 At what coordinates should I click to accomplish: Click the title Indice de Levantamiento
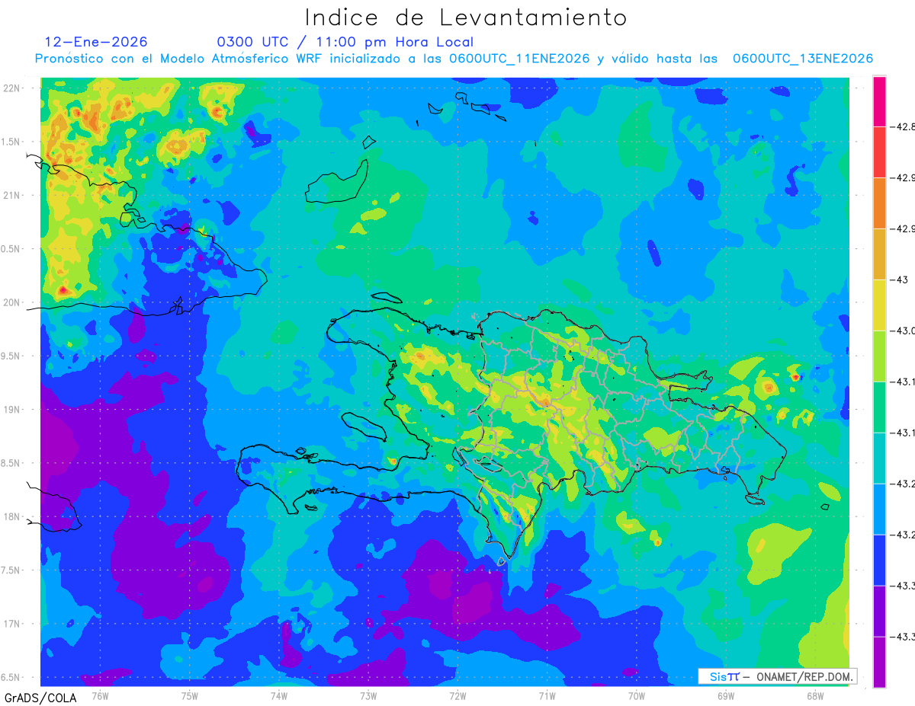pyautogui.click(x=466, y=17)
